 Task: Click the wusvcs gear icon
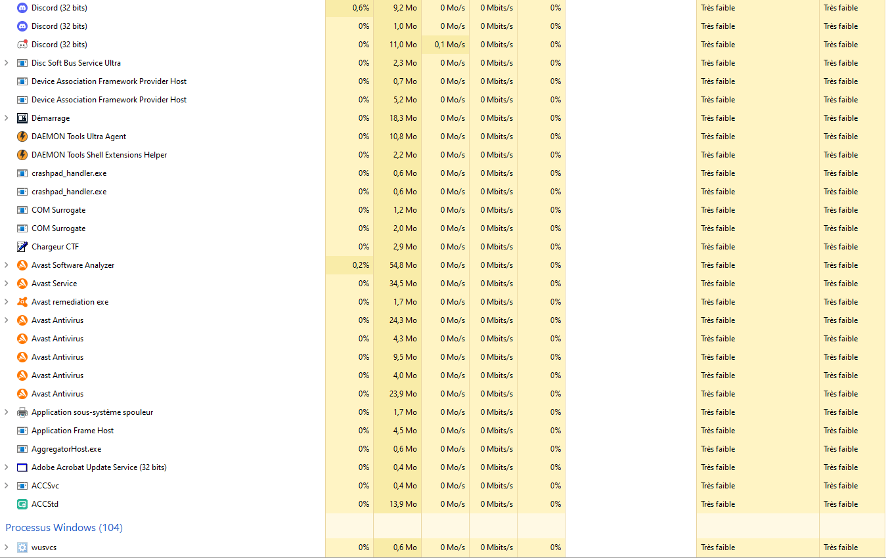click(x=22, y=547)
